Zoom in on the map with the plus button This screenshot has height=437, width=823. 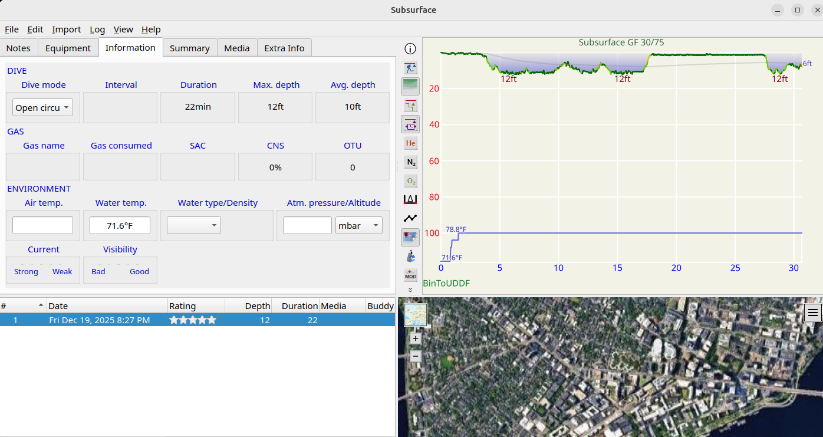pos(415,338)
